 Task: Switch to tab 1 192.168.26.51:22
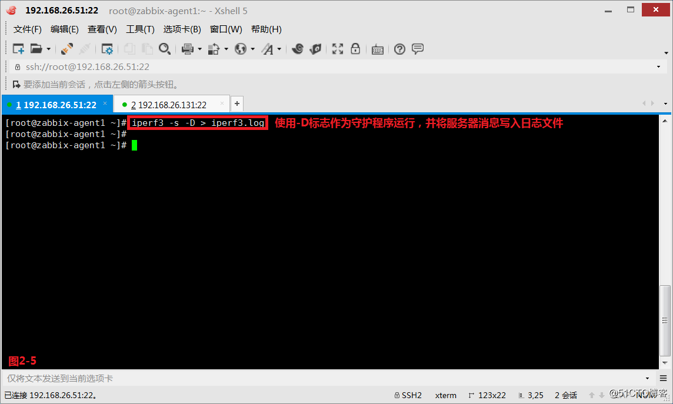56,105
